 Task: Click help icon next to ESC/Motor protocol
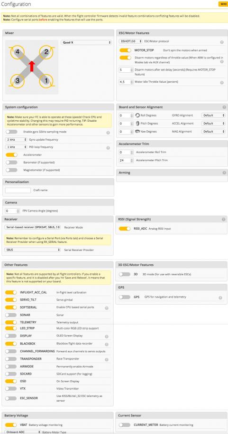pyautogui.click(x=222, y=42)
